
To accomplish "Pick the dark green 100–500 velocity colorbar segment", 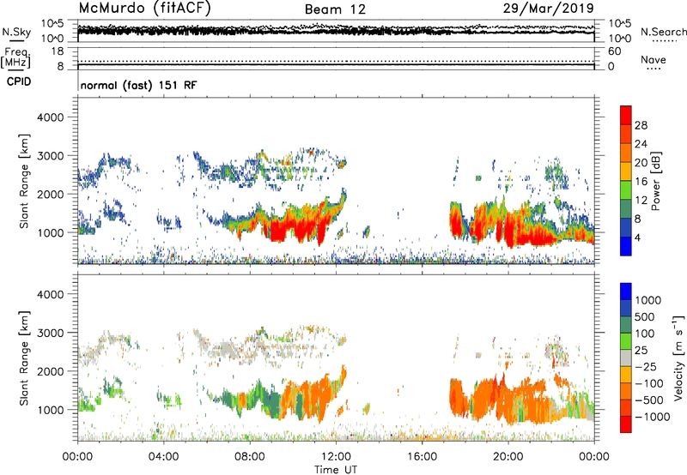I will coord(626,325).
